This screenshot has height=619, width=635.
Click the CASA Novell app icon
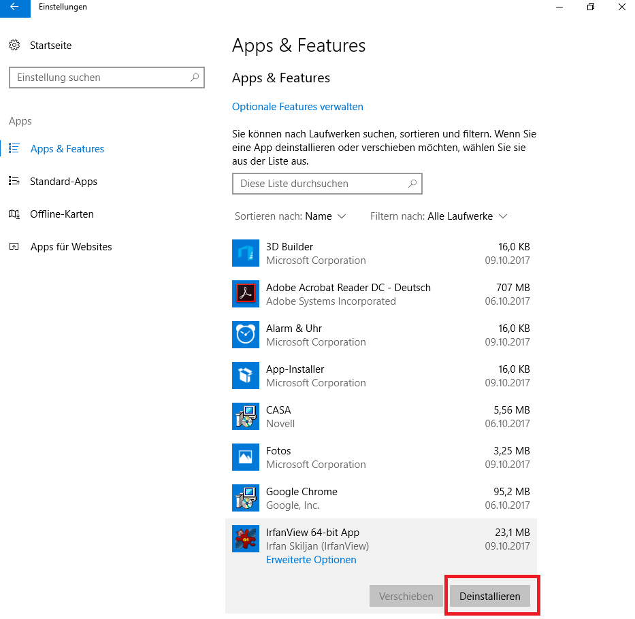(x=246, y=416)
